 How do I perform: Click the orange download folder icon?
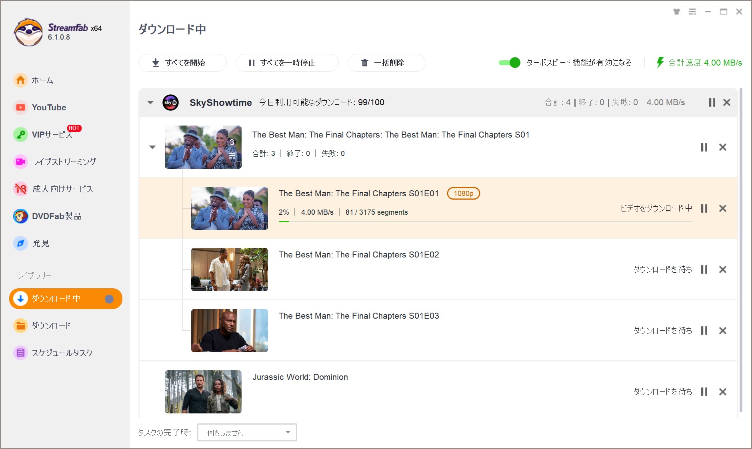click(20, 325)
